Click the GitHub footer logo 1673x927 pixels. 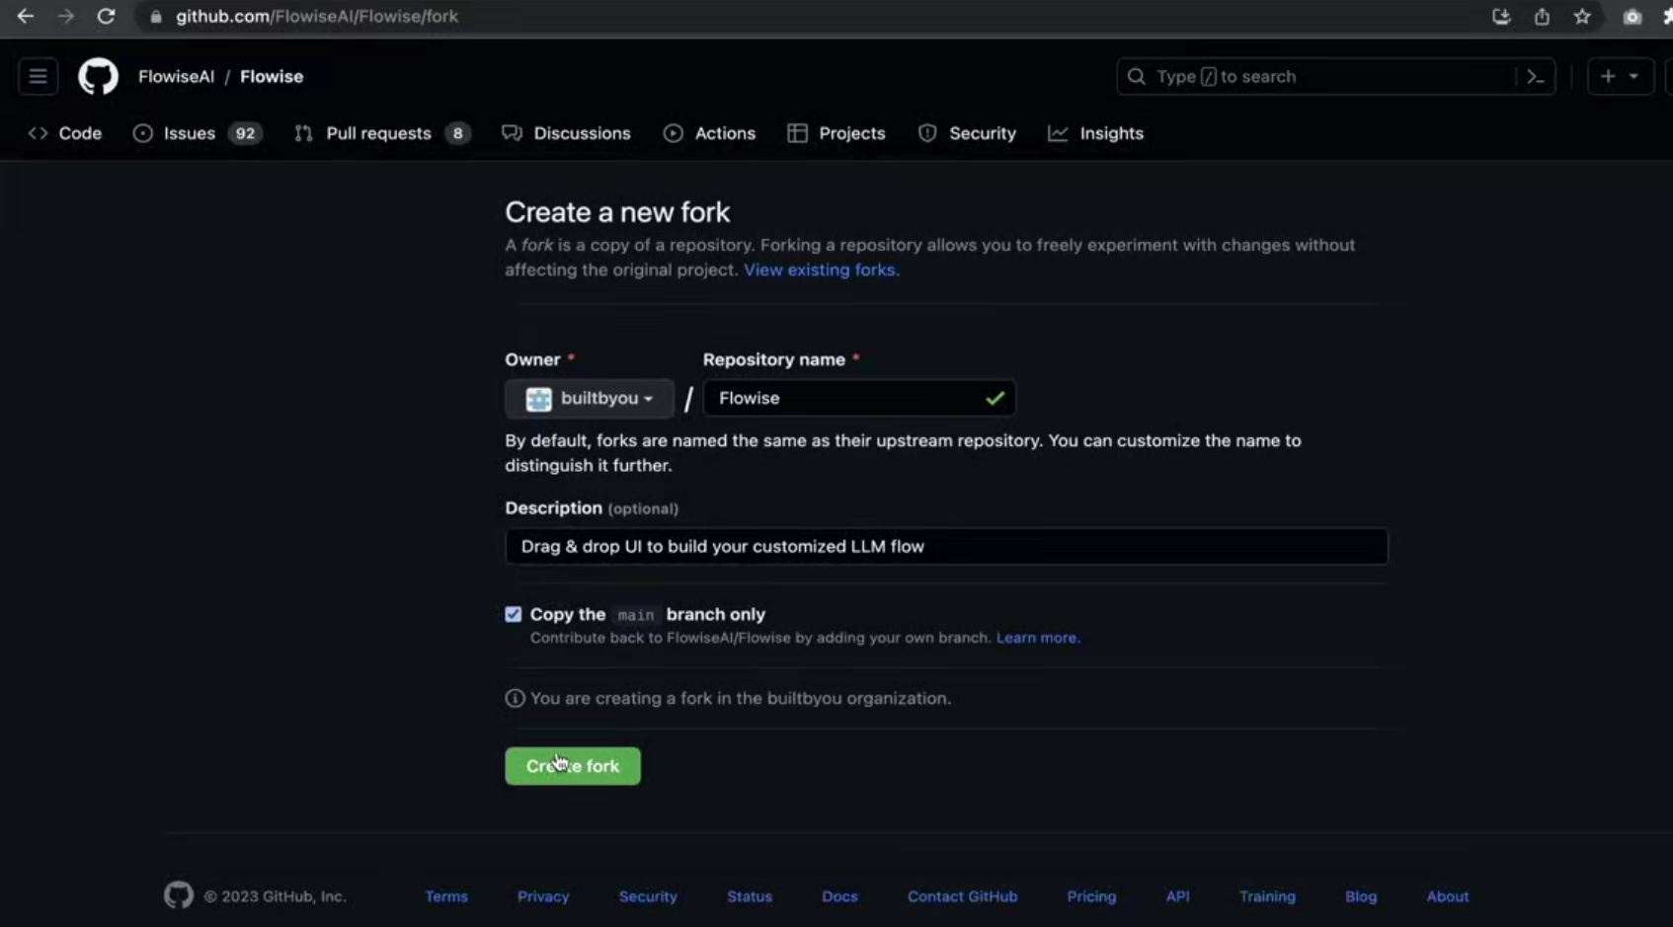(179, 895)
